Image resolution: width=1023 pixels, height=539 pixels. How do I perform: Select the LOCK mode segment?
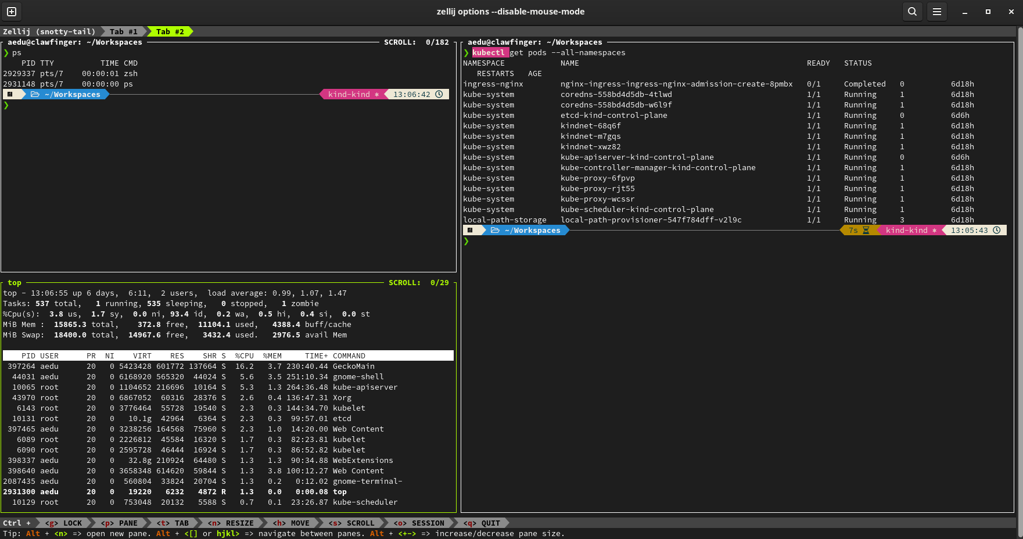point(64,523)
